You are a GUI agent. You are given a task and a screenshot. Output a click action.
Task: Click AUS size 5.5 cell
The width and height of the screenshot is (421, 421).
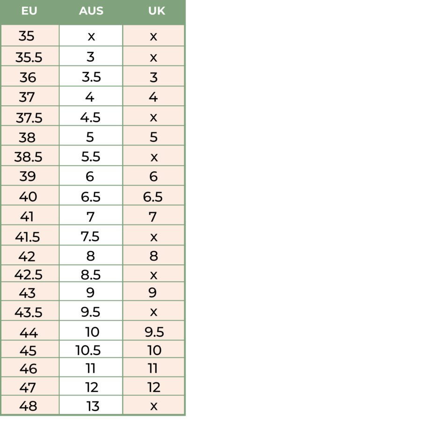90,157
